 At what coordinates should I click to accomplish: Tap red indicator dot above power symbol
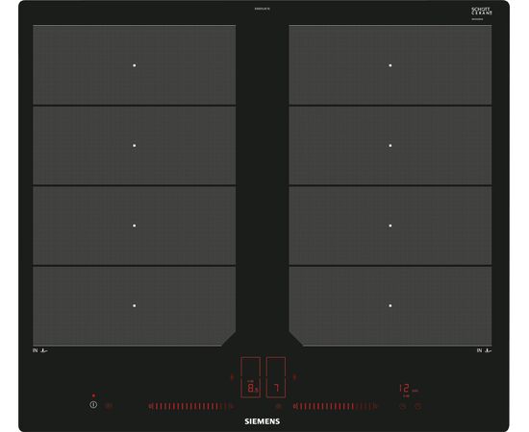[93, 396]
